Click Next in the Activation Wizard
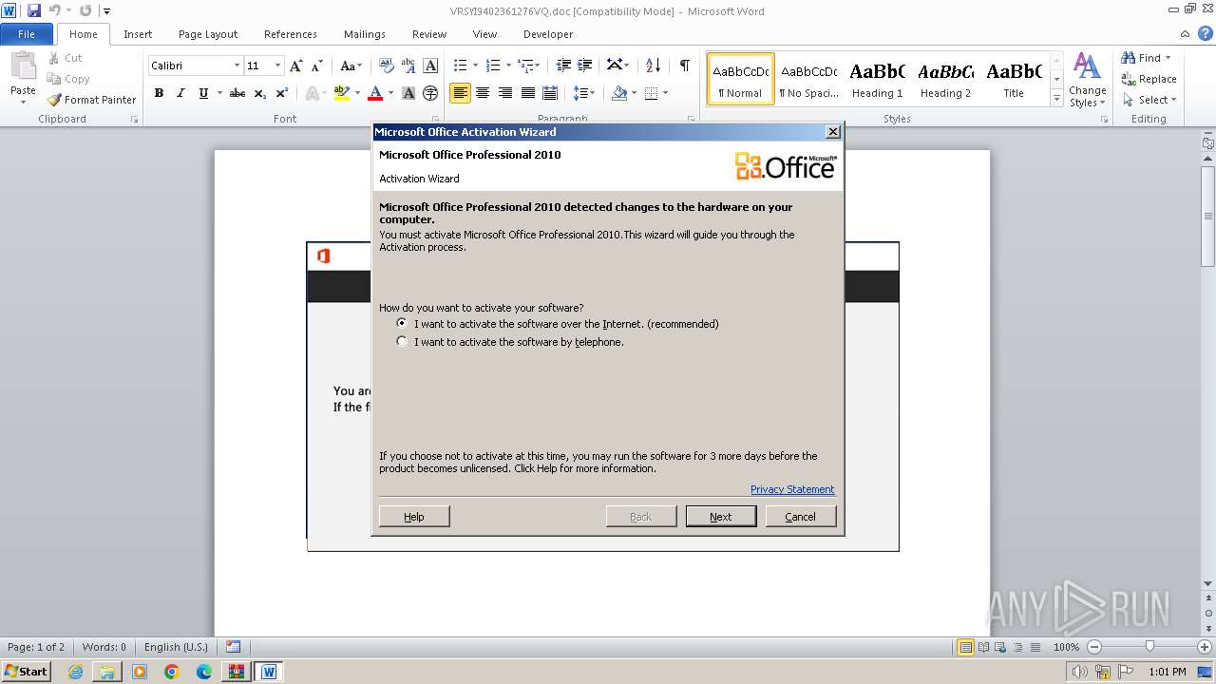 (x=721, y=516)
